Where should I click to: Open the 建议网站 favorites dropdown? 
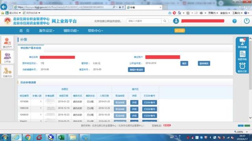click(x=13, y=13)
